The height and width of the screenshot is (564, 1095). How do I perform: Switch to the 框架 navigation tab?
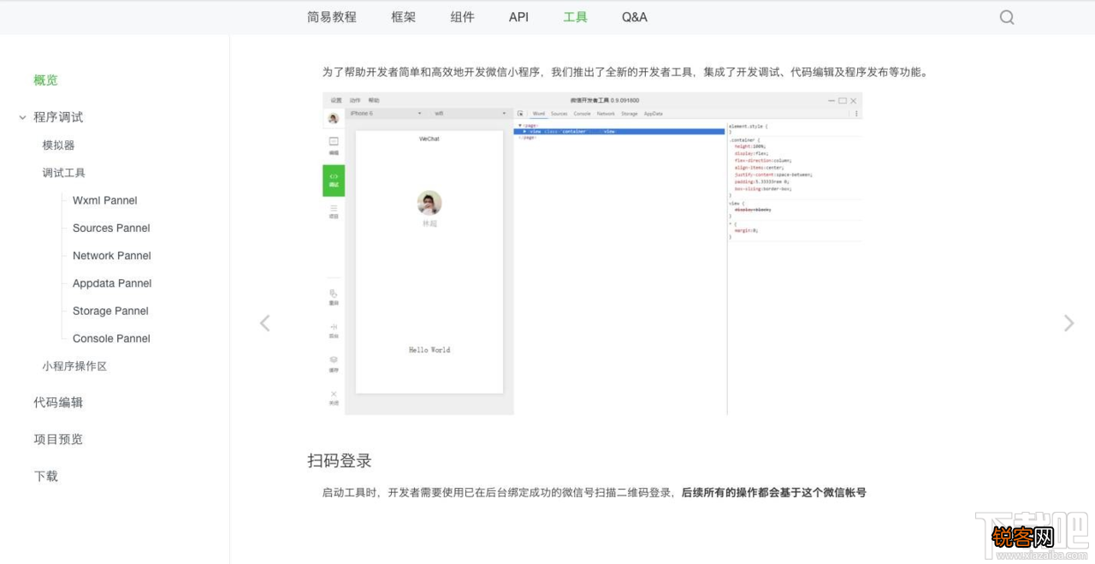click(404, 17)
